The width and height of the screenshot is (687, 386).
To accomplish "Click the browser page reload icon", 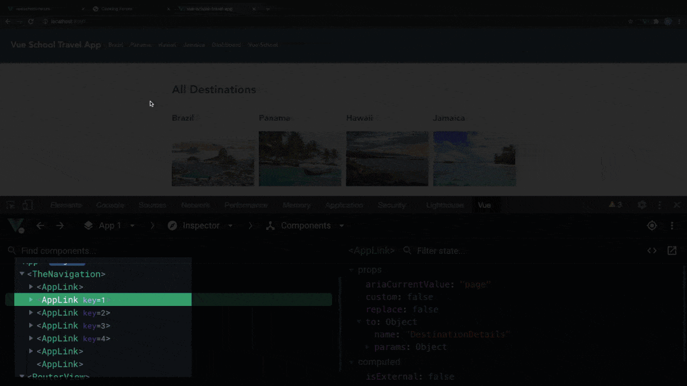I will click(x=30, y=20).
